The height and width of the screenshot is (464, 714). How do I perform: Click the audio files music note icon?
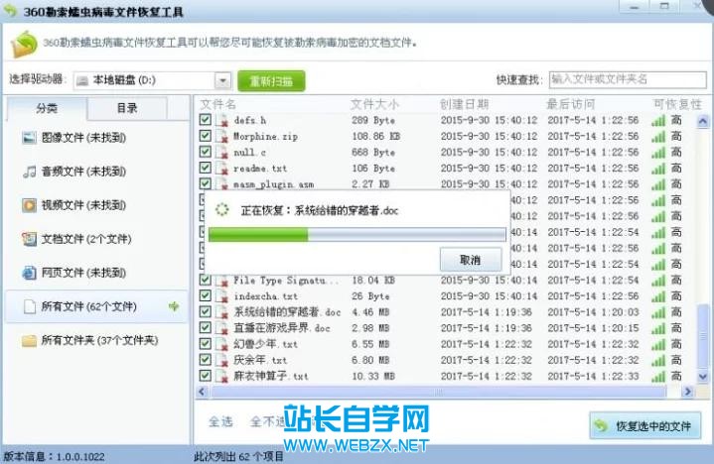tap(30, 172)
